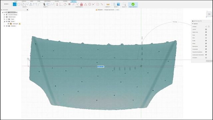Open the Modify dropdown menu
Viewport: 213px width, 120px height.
pos(46,7)
